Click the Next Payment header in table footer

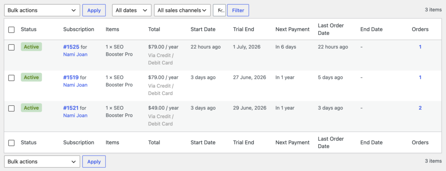coord(292,143)
